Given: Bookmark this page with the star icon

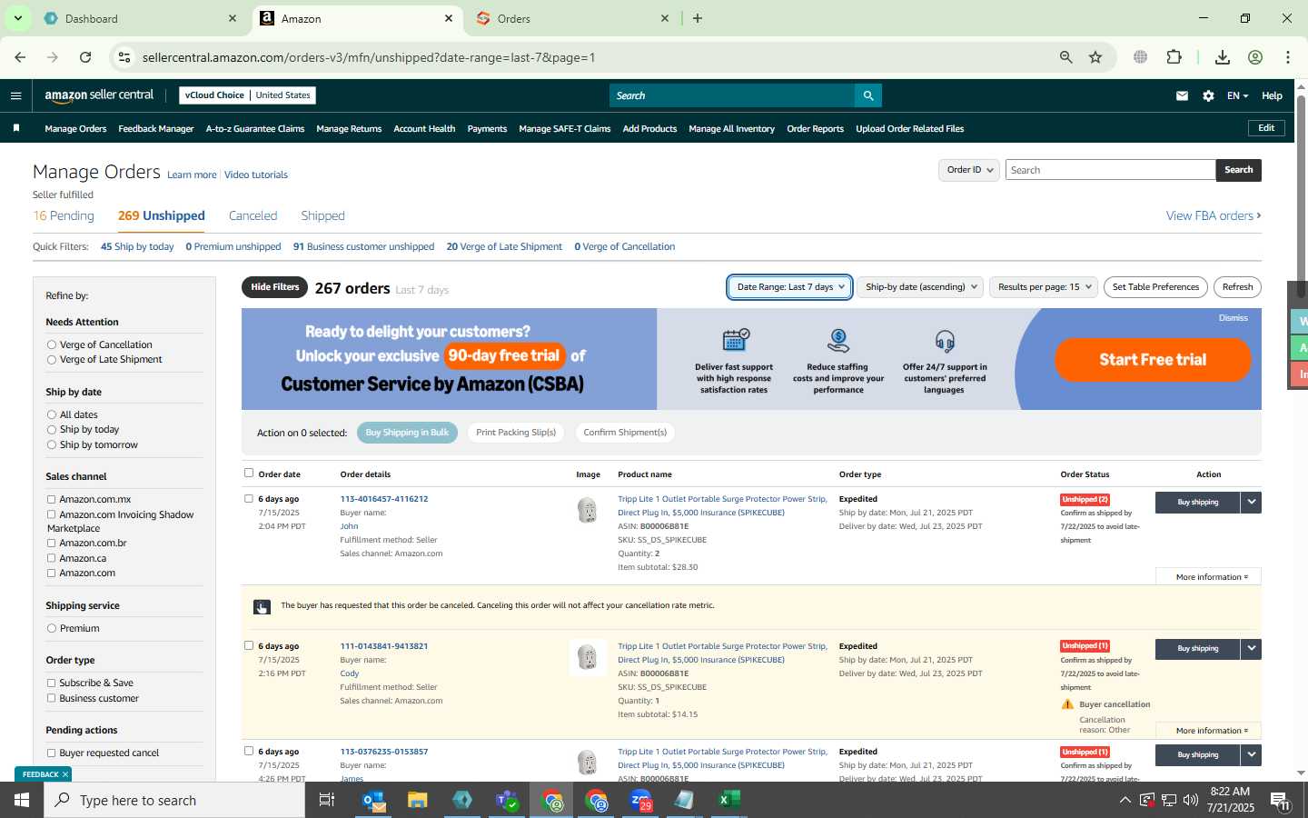Looking at the screenshot, I should (1095, 57).
